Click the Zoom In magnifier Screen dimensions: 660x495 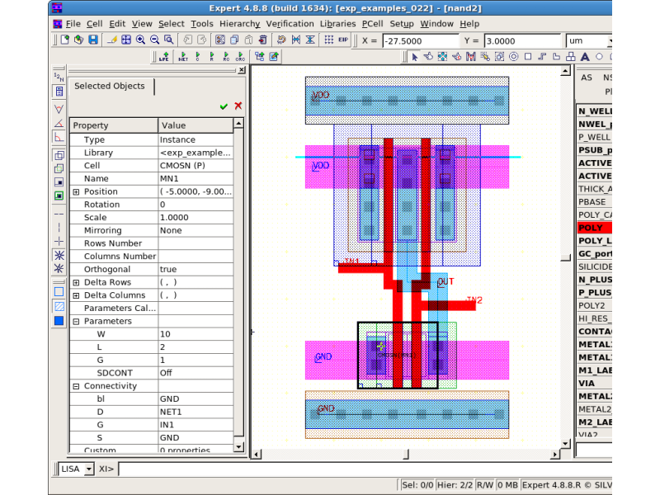[x=140, y=40]
